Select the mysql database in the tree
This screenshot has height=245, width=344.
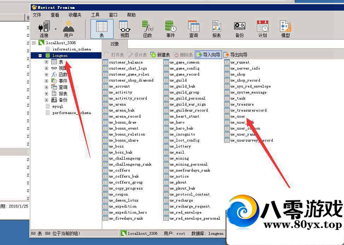[x=57, y=107]
